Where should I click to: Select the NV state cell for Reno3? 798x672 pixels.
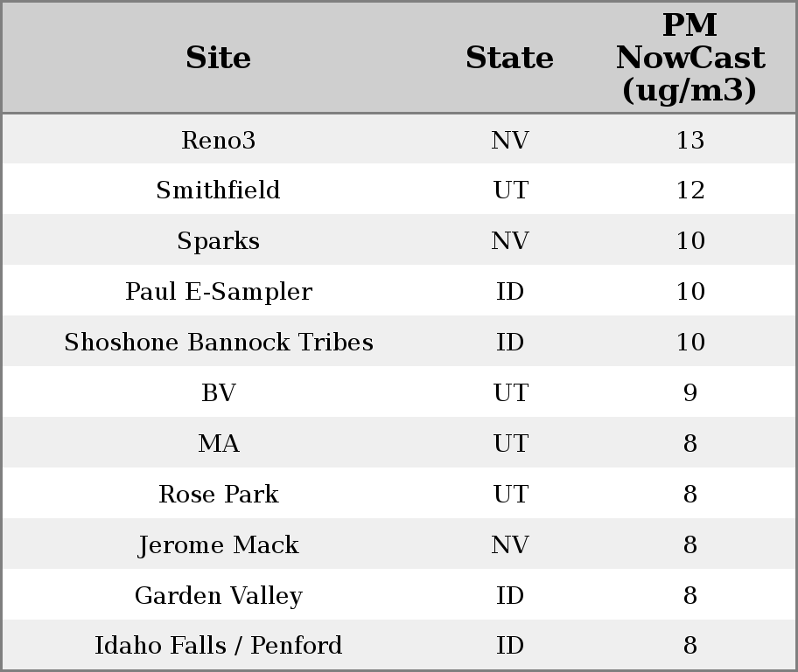point(509,140)
